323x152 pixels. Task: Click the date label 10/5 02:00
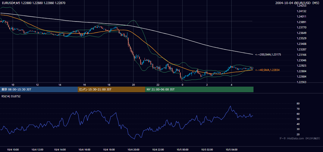click(207, 150)
